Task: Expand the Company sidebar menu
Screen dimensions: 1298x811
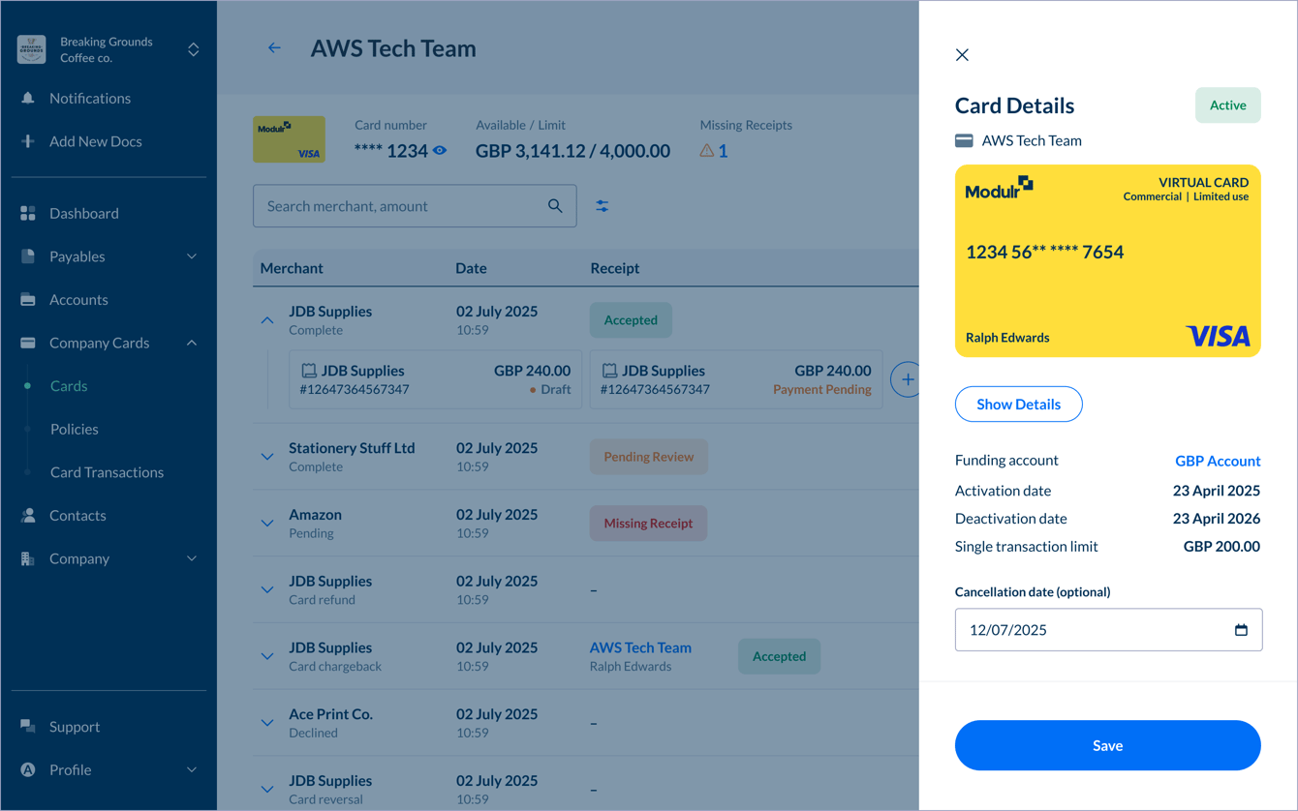Action: (x=192, y=558)
